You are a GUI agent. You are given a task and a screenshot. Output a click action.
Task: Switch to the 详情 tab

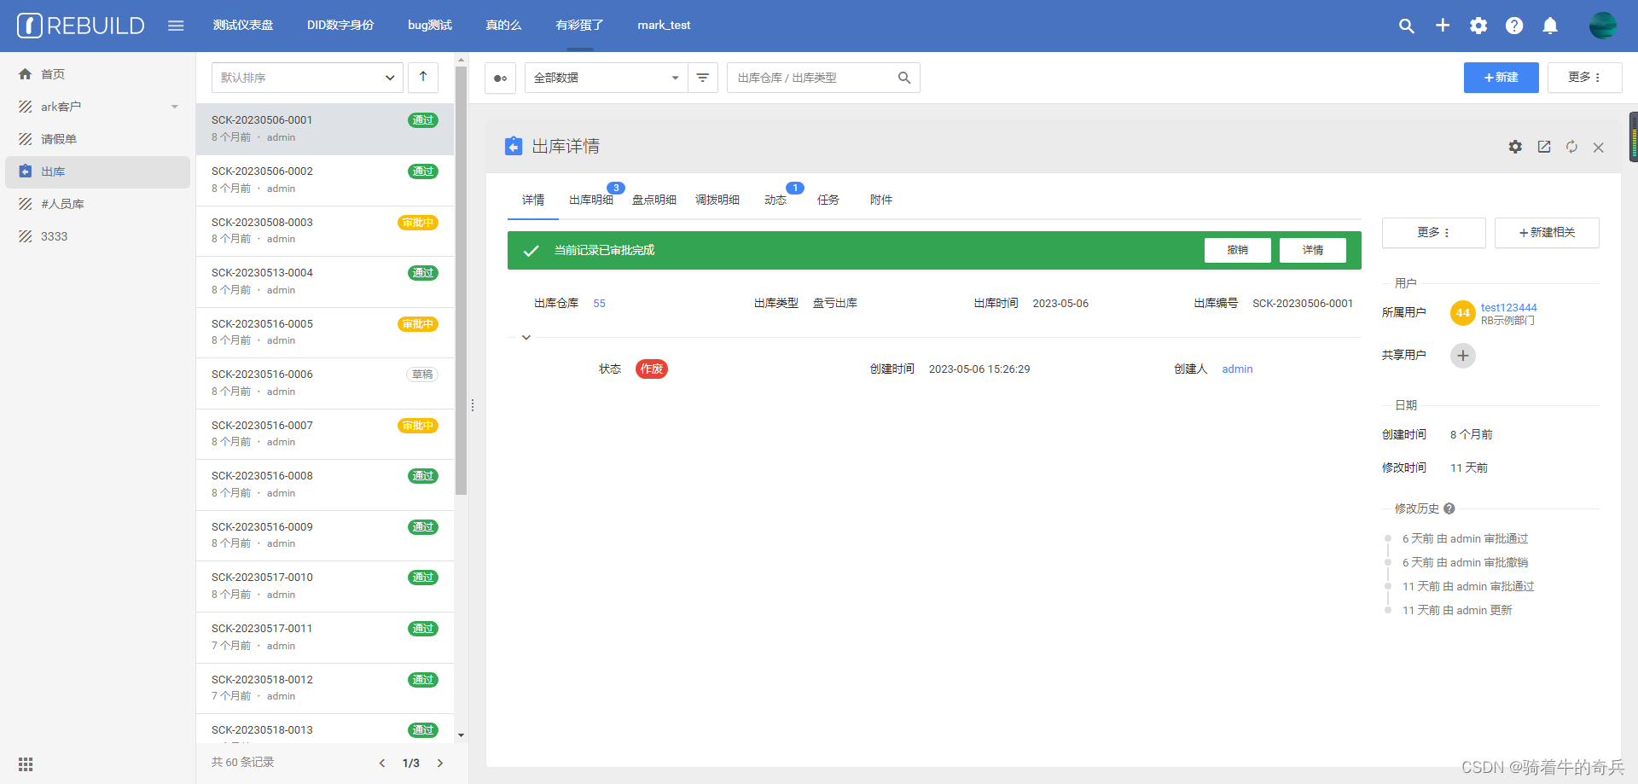pyautogui.click(x=533, y=200)
